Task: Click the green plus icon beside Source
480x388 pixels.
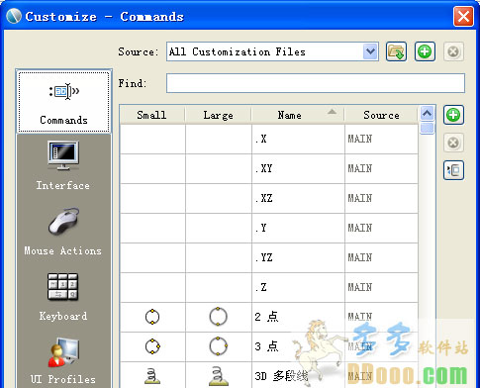Action: [x=425, y=51]
